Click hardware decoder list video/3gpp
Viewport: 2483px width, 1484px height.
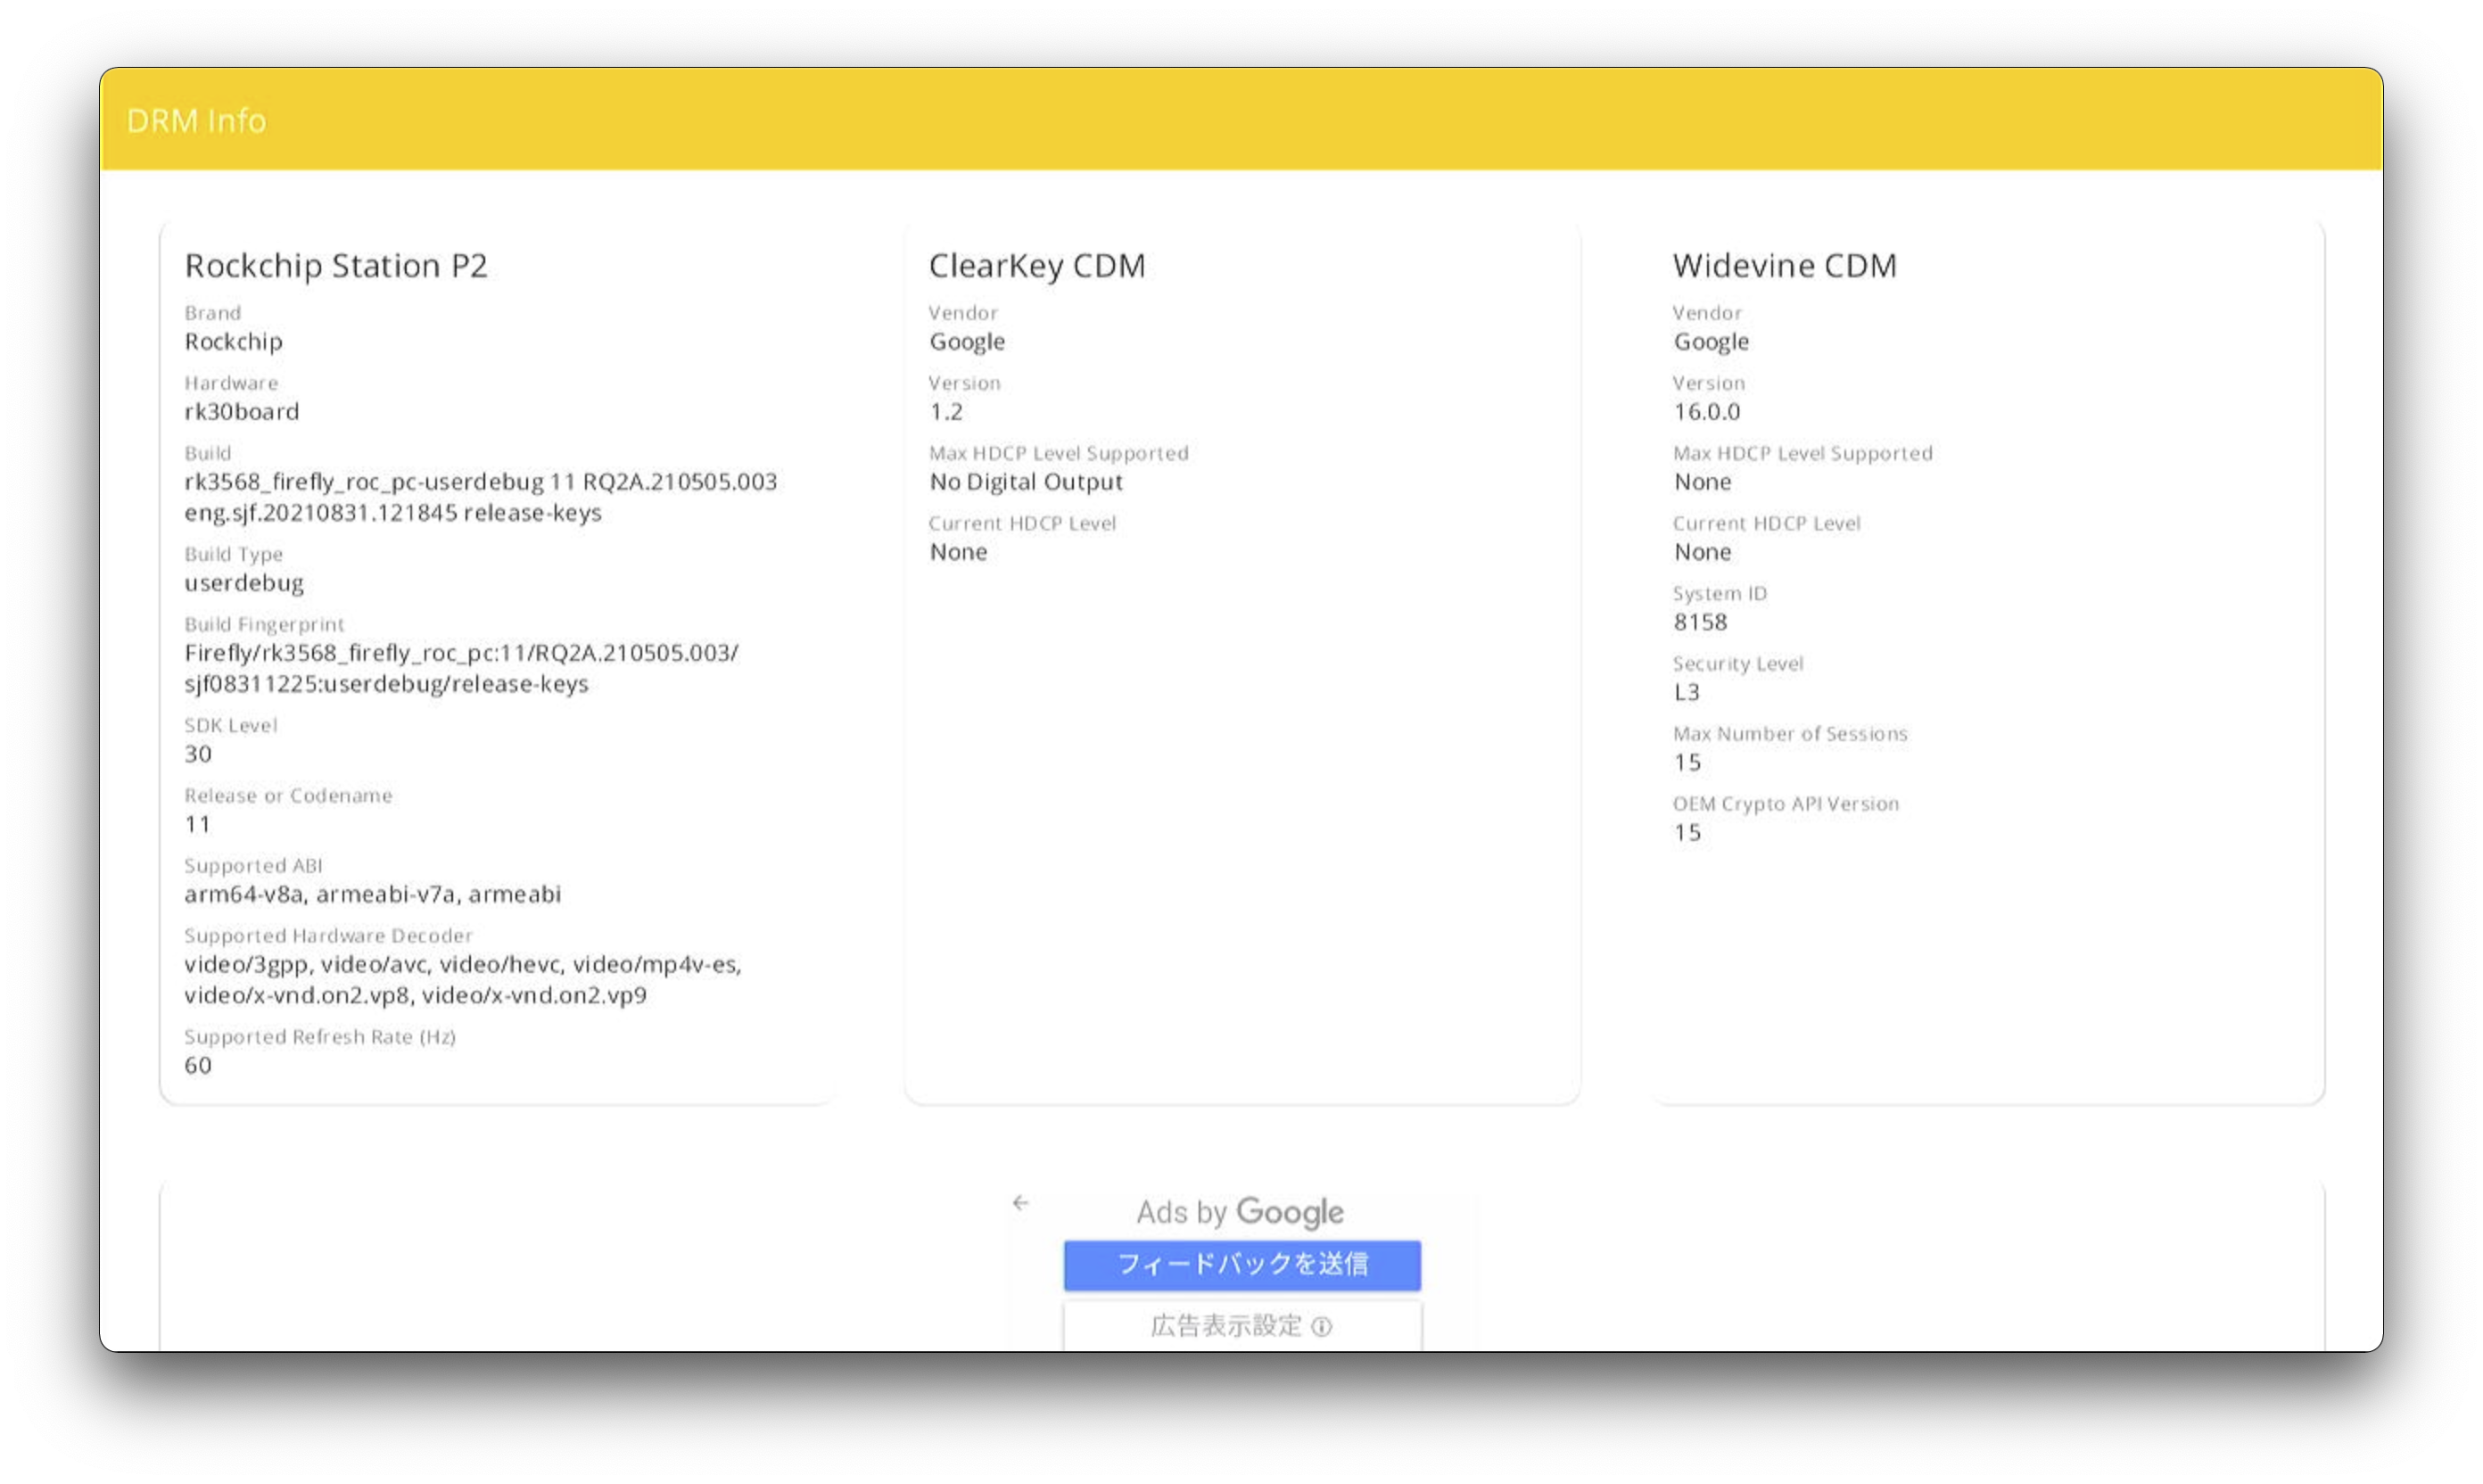tap(463, 979)
